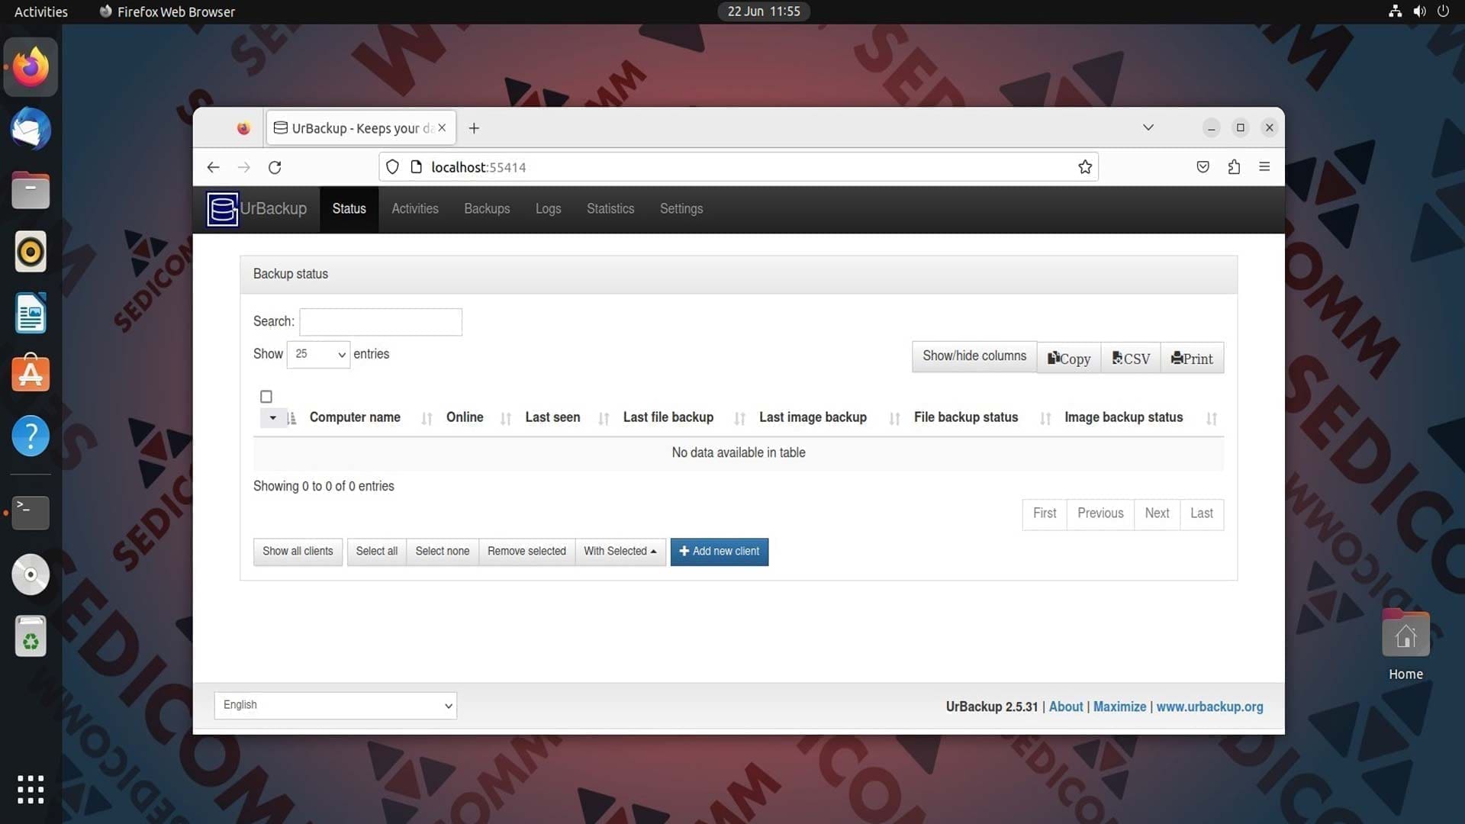Reload the current page
The width and height of the screenshot is (1465, 824).
tap(275, 167)
